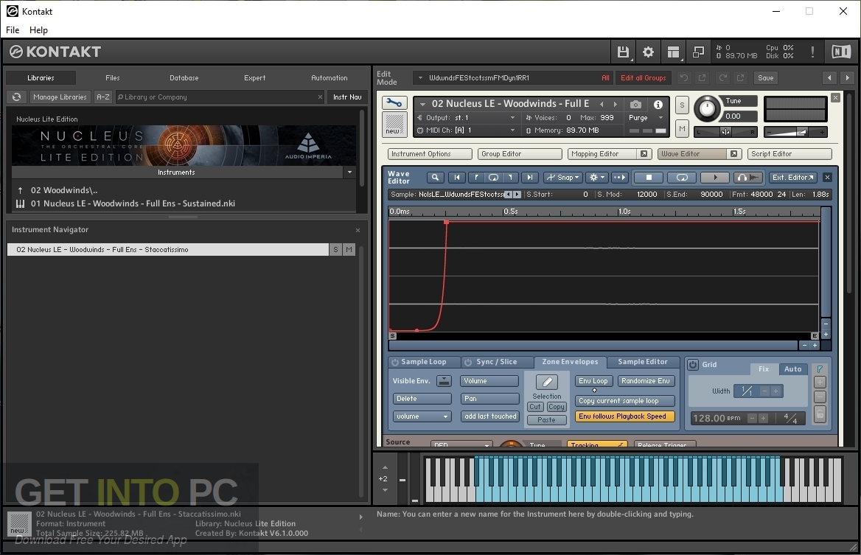Screen dimensions: 861x555
Task: Open the Snap dropdown
Action: point(562,178)
